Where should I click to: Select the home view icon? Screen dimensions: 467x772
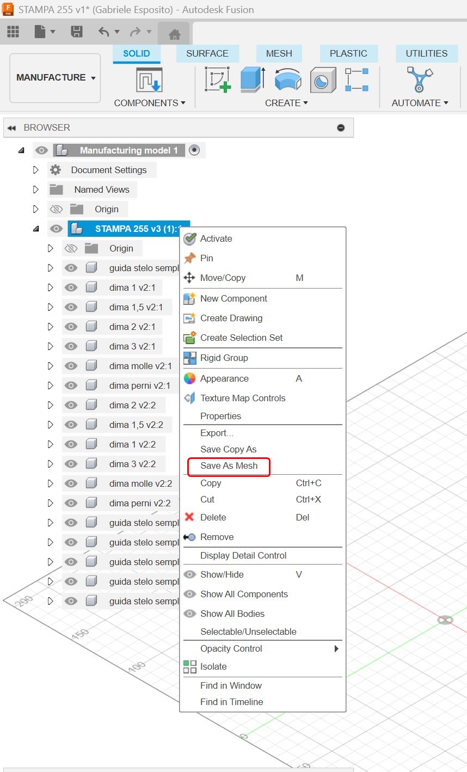174,32
